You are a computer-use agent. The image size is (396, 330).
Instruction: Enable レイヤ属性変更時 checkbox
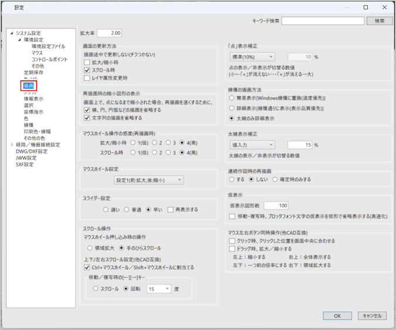[87, 78]
